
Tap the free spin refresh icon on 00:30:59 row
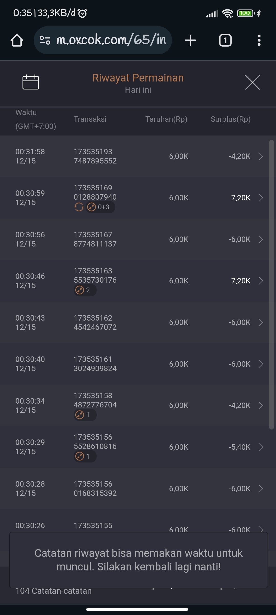pyautogui.click(x=79, y=207)
